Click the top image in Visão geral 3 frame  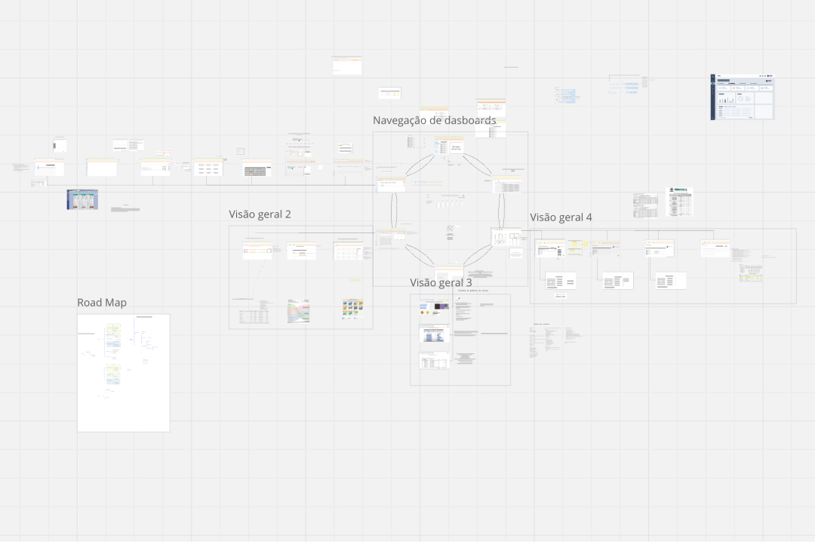[434, 307]
